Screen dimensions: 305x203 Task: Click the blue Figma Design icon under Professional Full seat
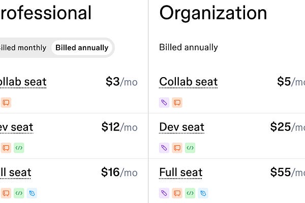pyautogui.click(x=32, y=193)
